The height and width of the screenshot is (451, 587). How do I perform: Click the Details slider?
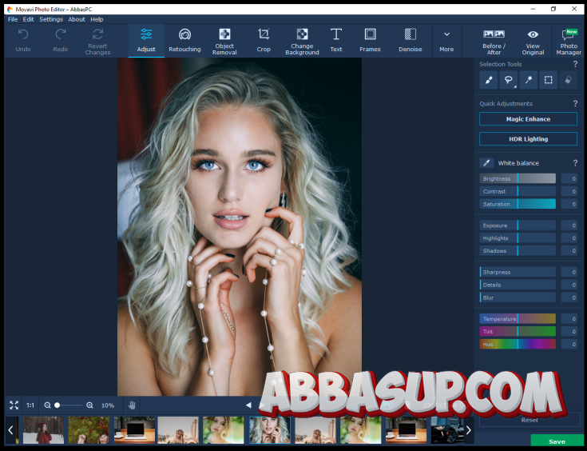518,285
